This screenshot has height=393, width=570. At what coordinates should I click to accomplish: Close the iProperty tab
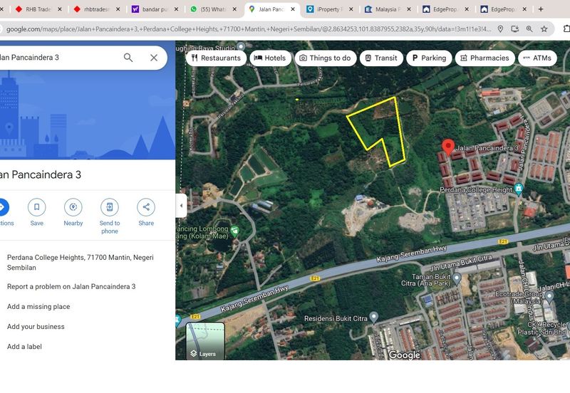tap(351, 9)
